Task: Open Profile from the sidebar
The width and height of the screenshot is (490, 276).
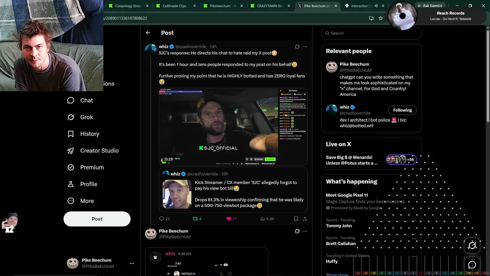Action: point(82,184)
